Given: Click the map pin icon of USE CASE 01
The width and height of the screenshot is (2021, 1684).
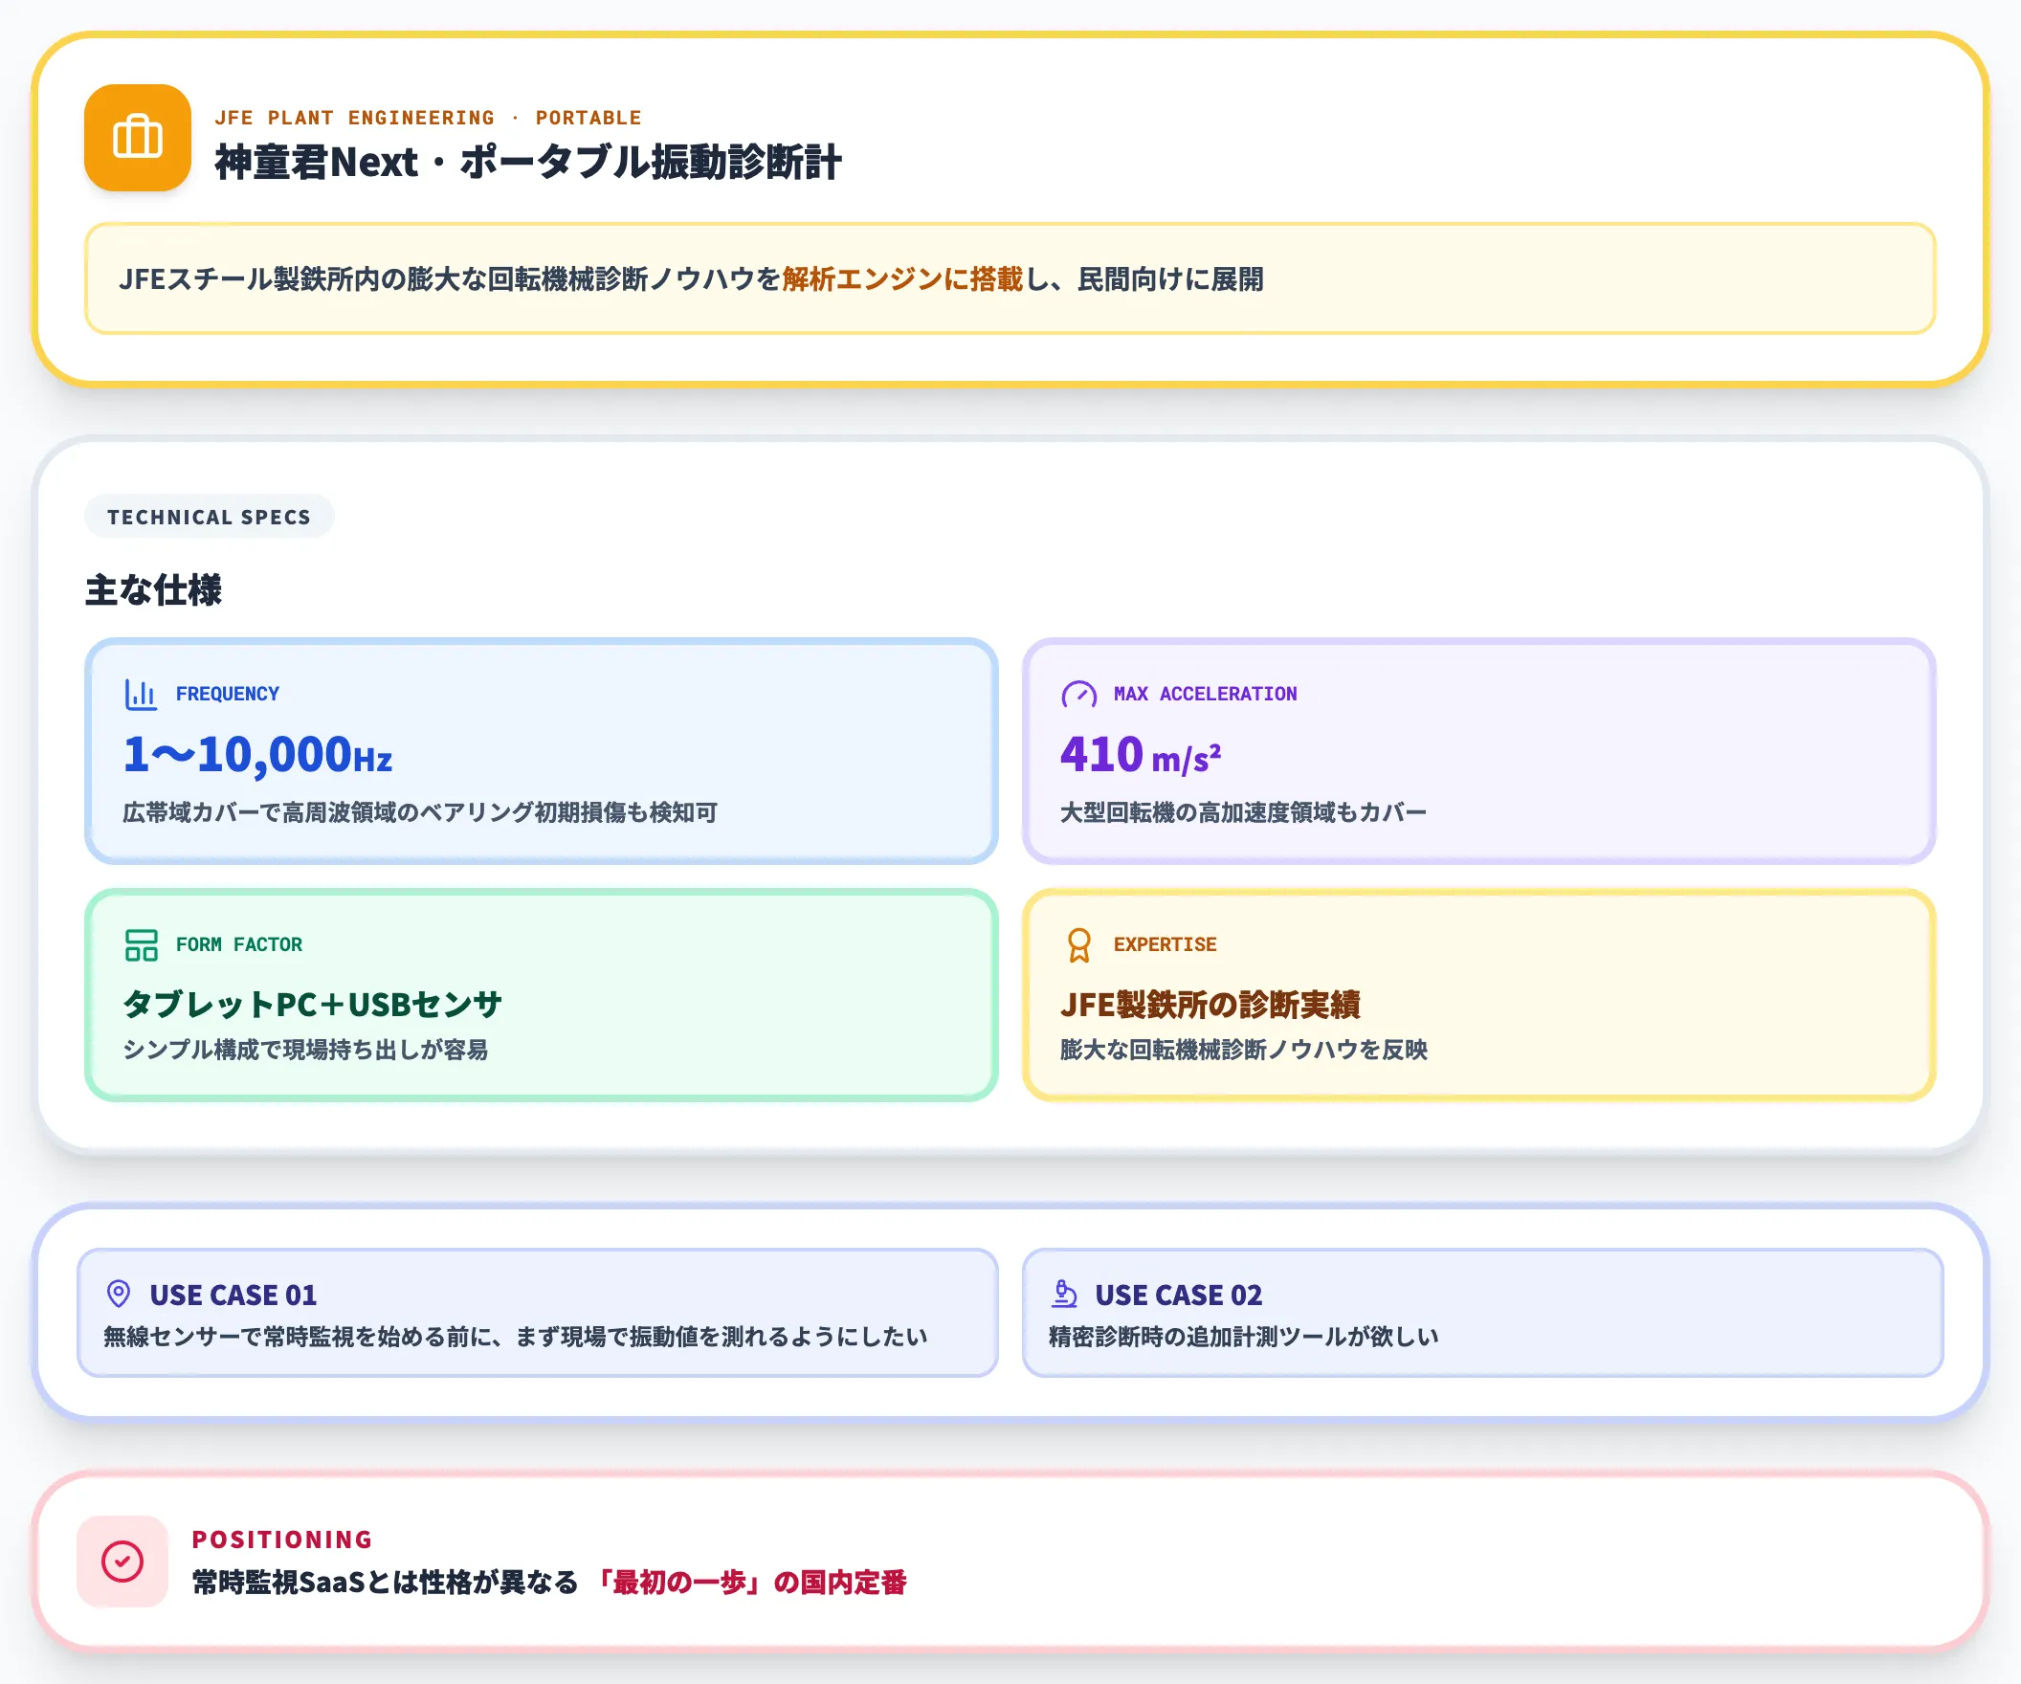Looking at the screenshot, I should click(x=119, y=1295).
